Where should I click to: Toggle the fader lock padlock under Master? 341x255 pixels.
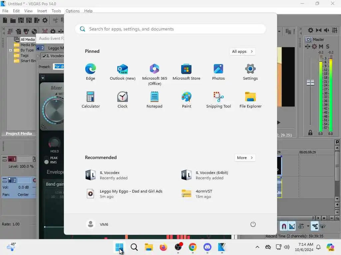(310, 133)
